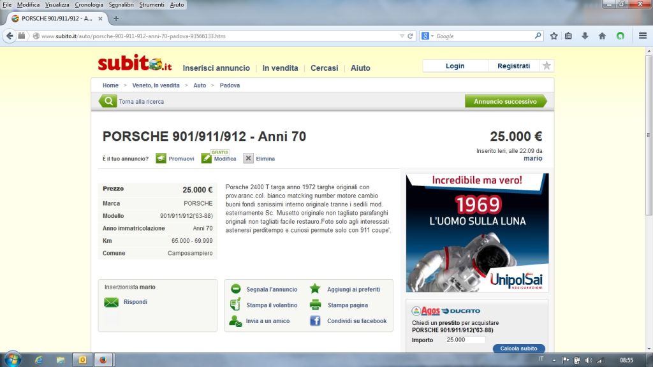Click the Importo loan amount field
The height and width of the screenshot is (367, 653).
point(465,340)
